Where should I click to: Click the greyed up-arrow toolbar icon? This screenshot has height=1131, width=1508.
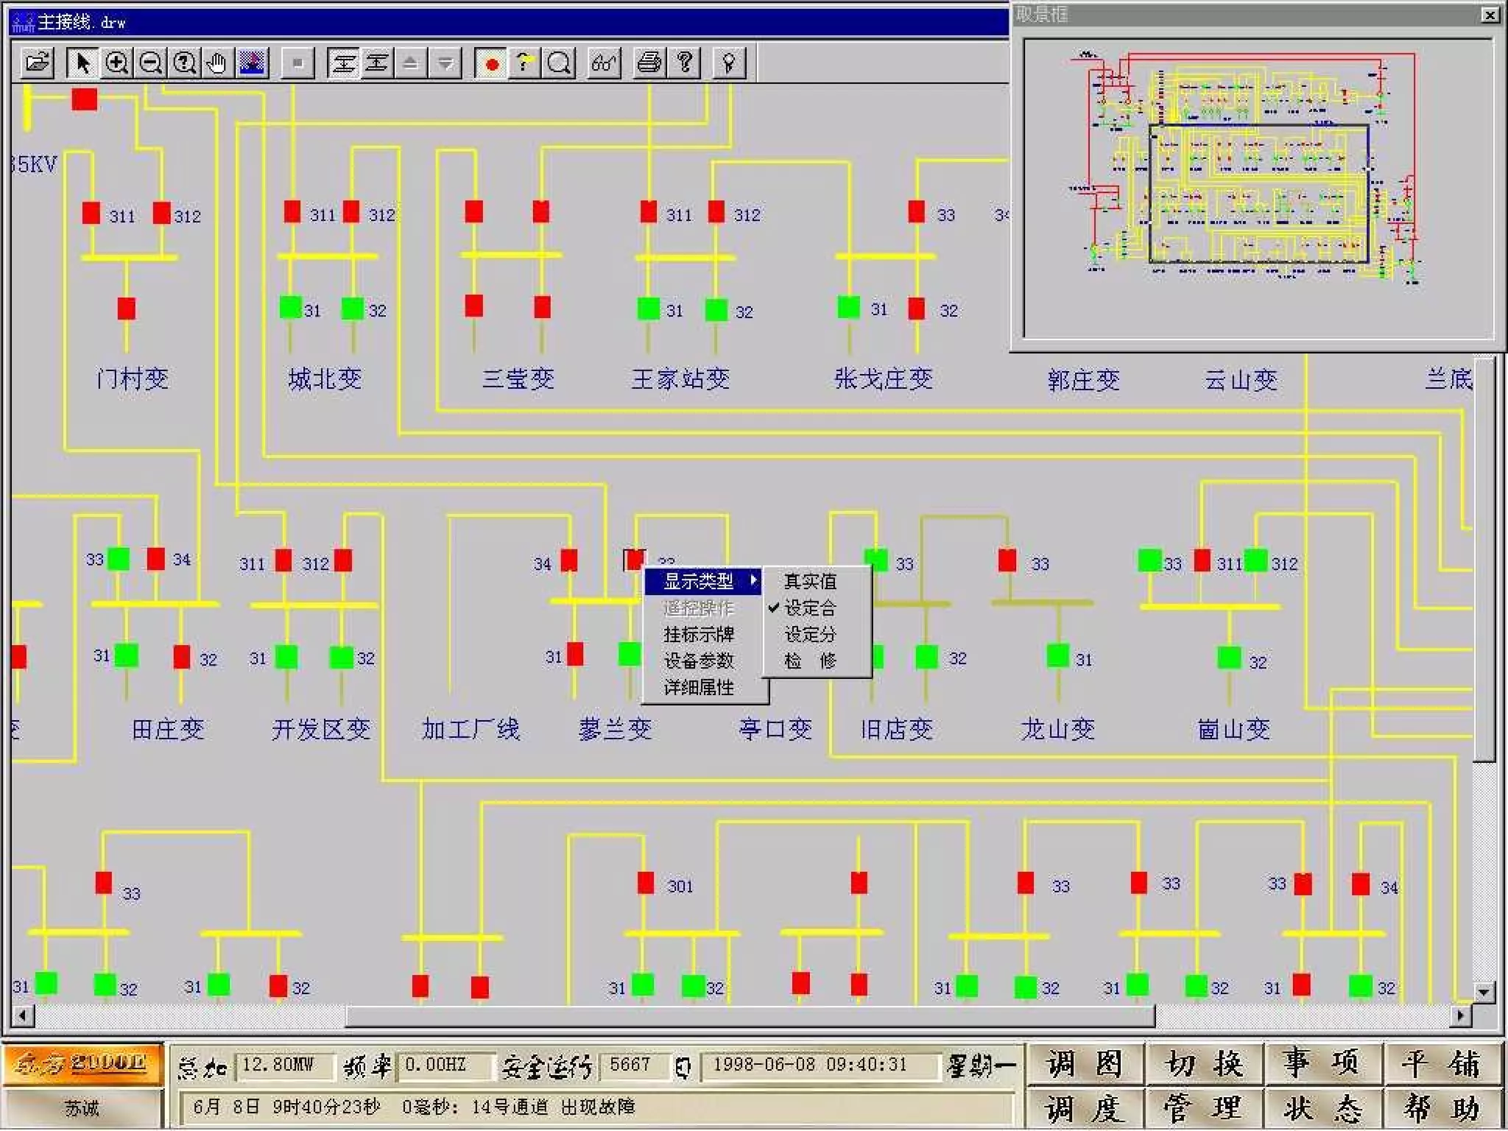410,63
